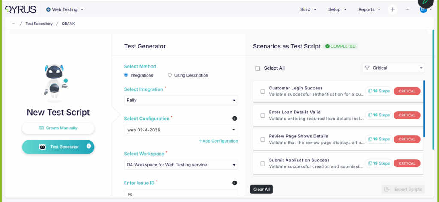Click the Qyrus logo
The height and width of the screenshot is (202, 439).
coord(21,9)
